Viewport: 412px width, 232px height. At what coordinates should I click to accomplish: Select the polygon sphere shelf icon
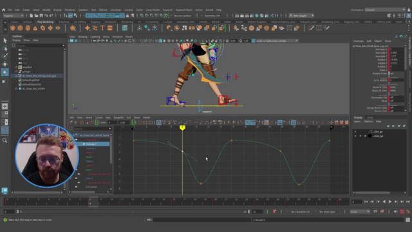tap(13, 28)
